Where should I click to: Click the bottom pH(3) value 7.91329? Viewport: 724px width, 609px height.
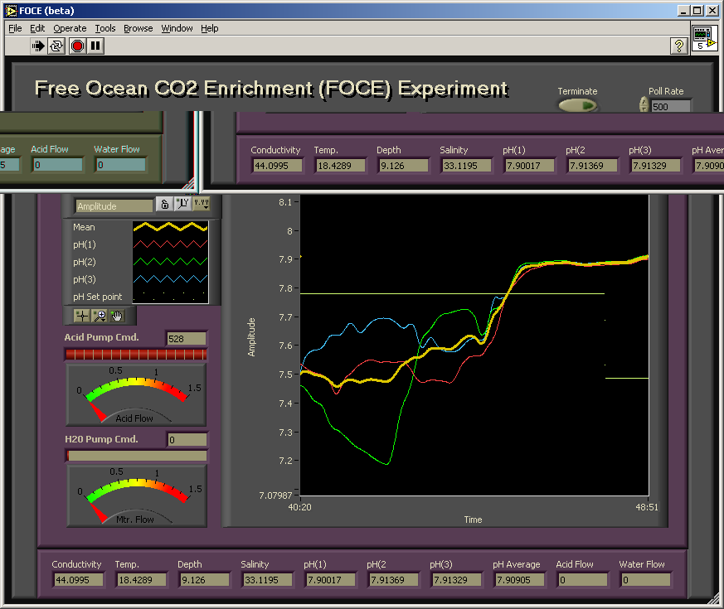[x=457, y=580]
